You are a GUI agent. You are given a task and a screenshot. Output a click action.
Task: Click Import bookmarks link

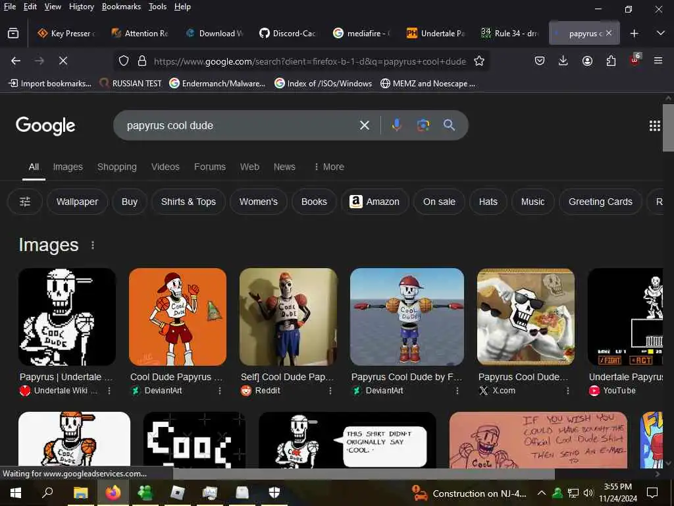[x=50, y=84]
